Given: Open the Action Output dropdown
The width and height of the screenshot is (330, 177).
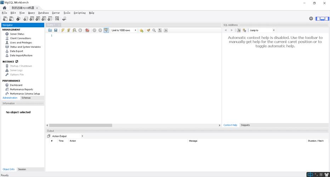Looking at the screenshot, I should (68, 136).
